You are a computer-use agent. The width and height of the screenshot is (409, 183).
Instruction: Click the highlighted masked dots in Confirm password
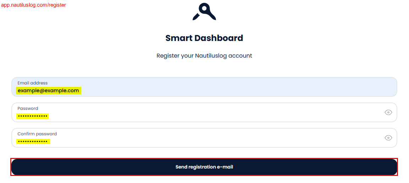pyautogui.click(x=33, y=142)
